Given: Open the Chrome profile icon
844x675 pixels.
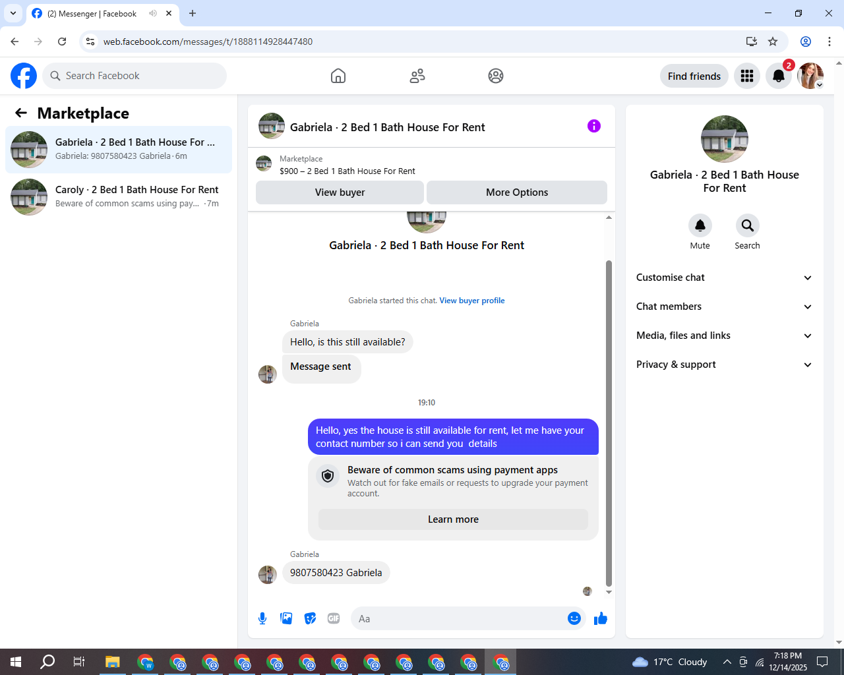Looking at the screenshot, I should [806, 42].
